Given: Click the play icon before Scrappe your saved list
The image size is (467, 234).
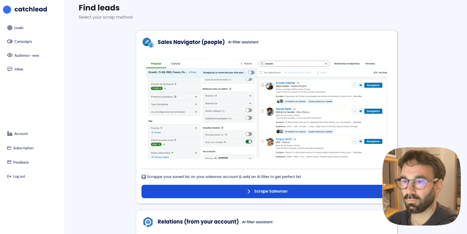Looking at the screenshot, I should [144, 177].
